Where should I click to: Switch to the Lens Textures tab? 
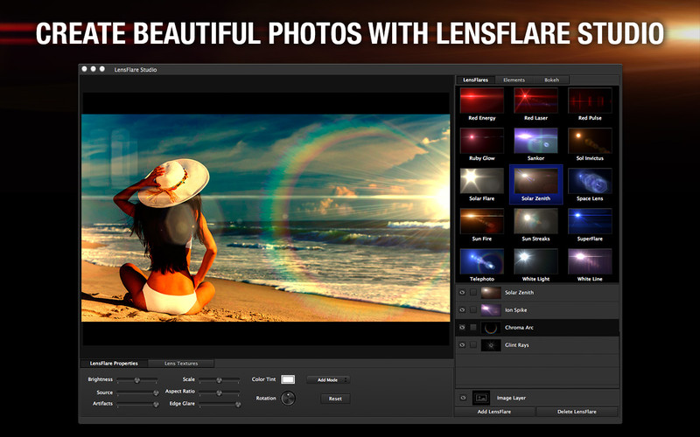click(181, 364)
